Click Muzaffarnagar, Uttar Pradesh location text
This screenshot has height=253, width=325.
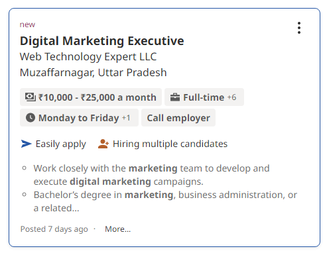[x=93, y=73]
